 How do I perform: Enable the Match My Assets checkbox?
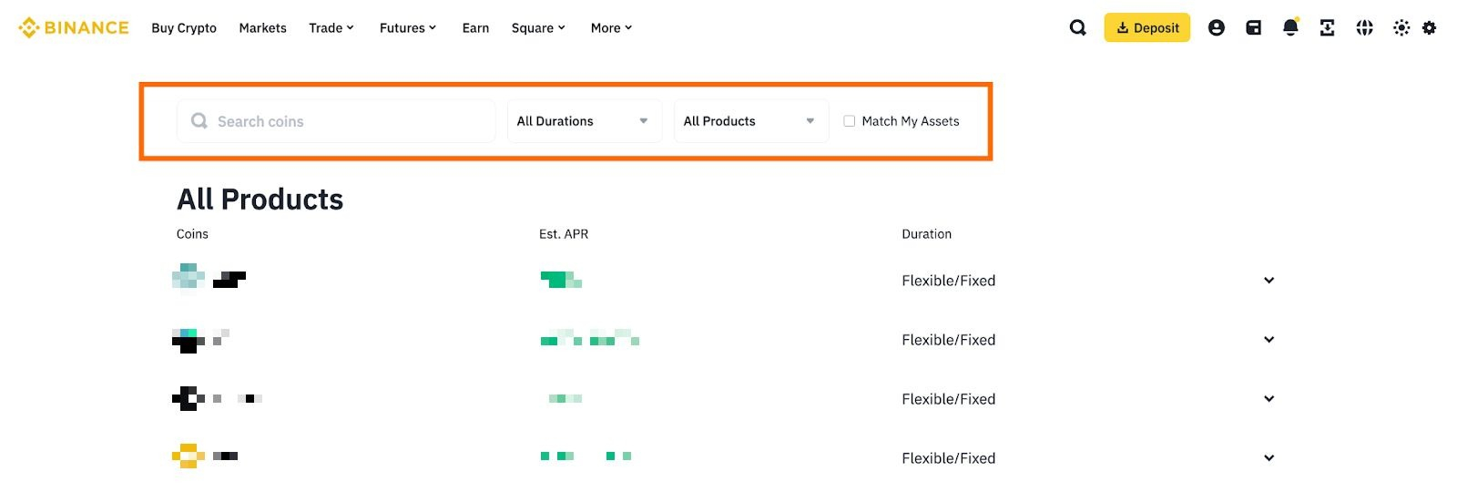coord(850,121)
